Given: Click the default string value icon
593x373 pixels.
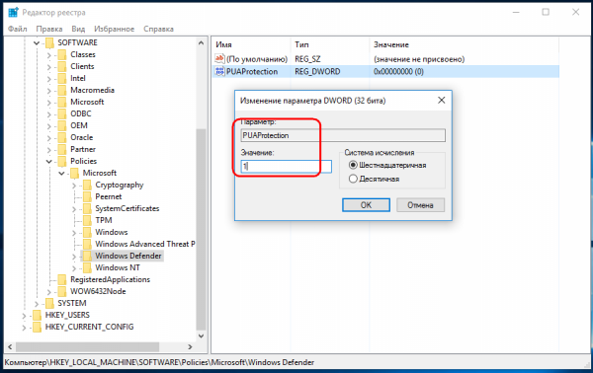Looking at the screenshot, I should click(219, 59).
